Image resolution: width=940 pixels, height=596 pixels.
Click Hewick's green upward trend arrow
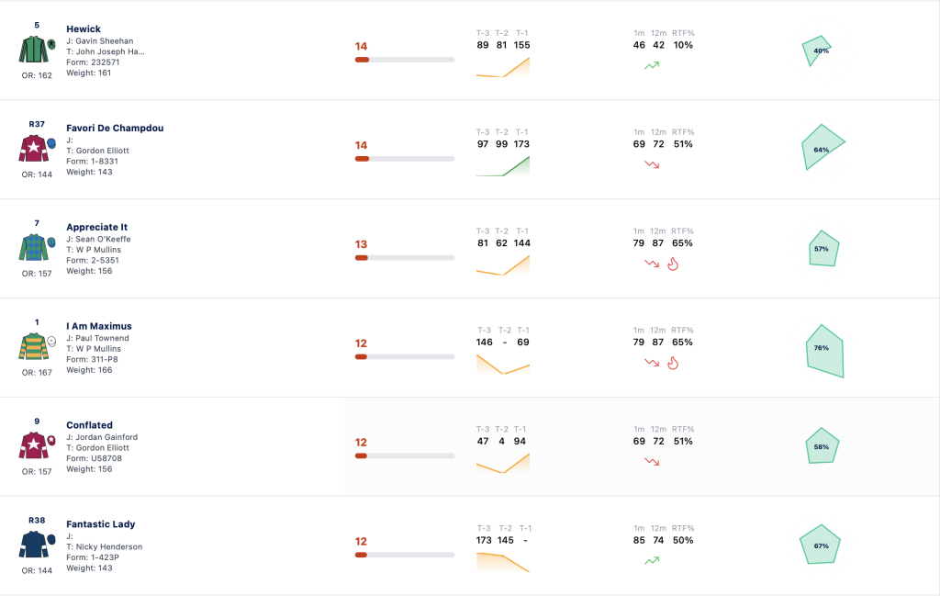652,65
